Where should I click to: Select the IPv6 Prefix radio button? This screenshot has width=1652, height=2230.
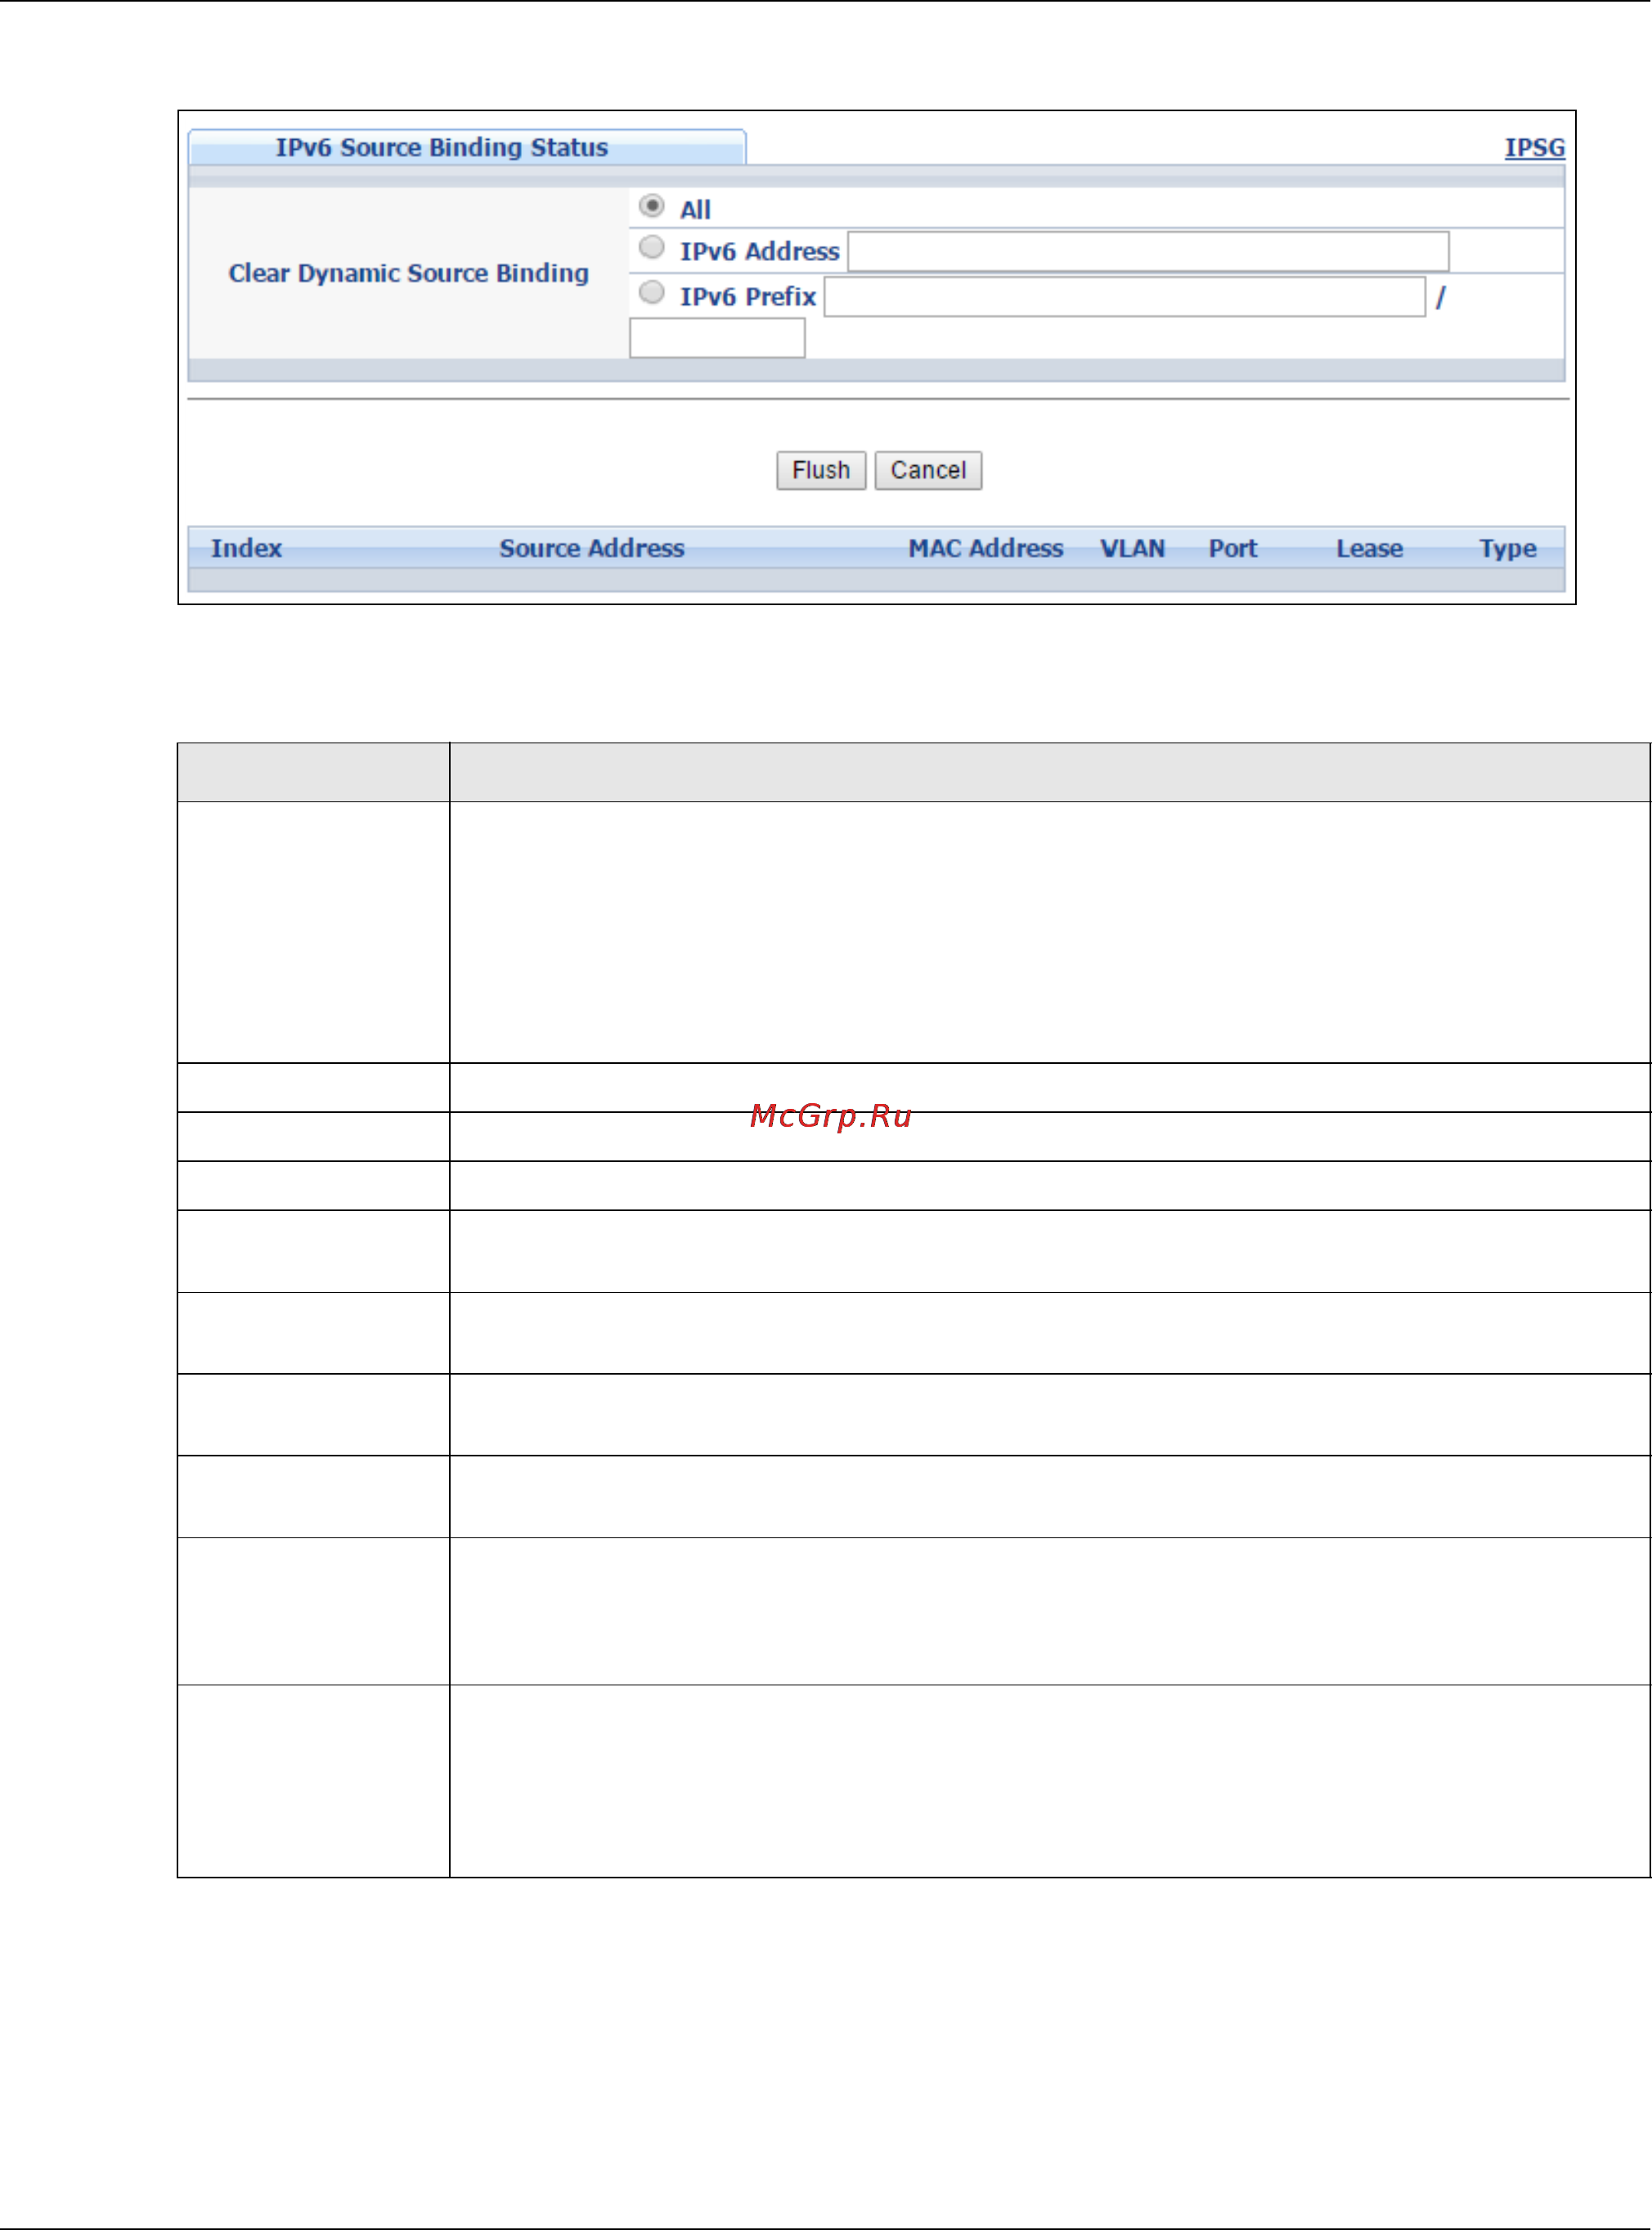[651, 292]
